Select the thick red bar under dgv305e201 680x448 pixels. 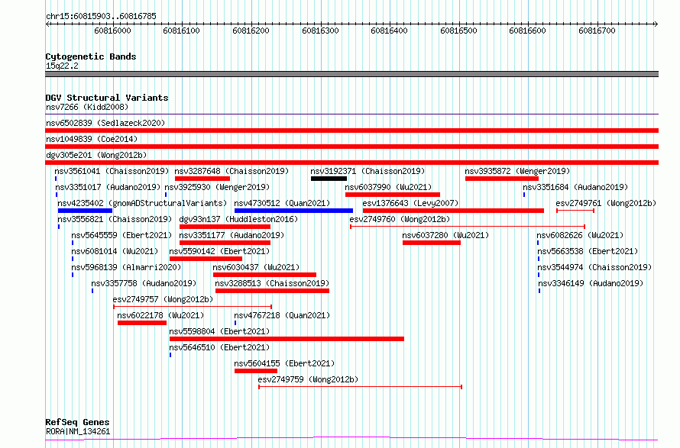[351, 163]
